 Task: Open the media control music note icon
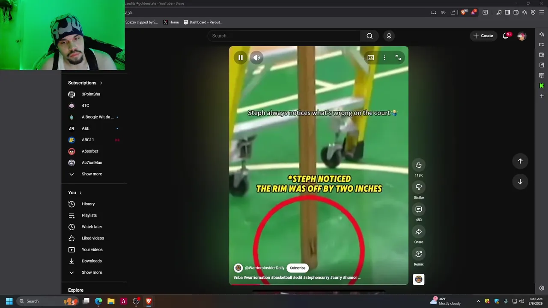[x=499, y=12]
